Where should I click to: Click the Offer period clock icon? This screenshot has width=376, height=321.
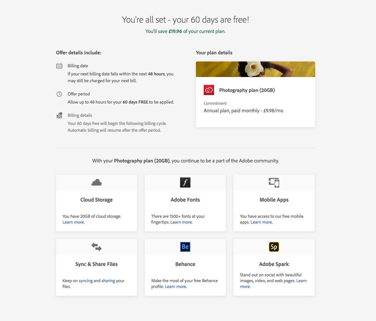pos(59,94)
